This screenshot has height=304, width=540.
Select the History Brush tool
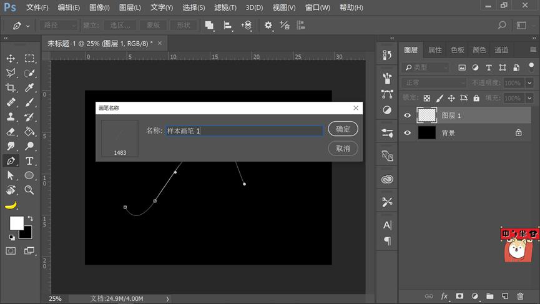coord(29,117)
